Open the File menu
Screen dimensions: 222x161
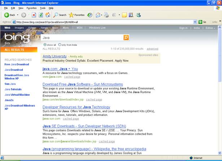click(6, 8)
